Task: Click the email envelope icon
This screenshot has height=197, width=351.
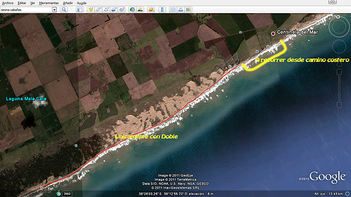Action: pos(173,10)
